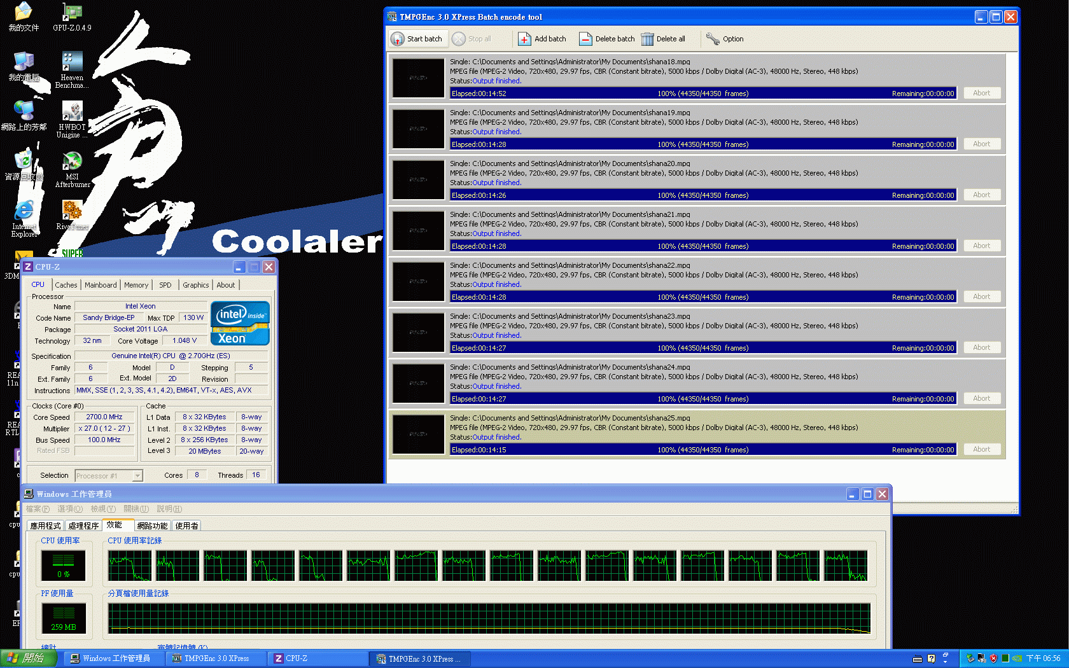The width and height of the screenshot is (1069, 668).
Task: Click the Stop all icon
Action: pyautogui.click(x=459, y=39)
